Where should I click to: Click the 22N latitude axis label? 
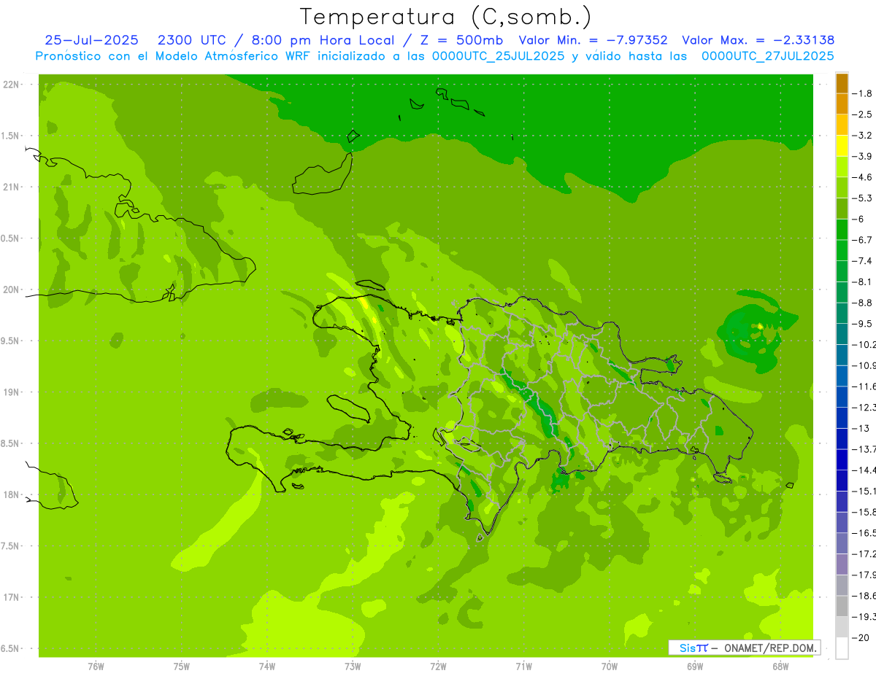click(12, 85)
